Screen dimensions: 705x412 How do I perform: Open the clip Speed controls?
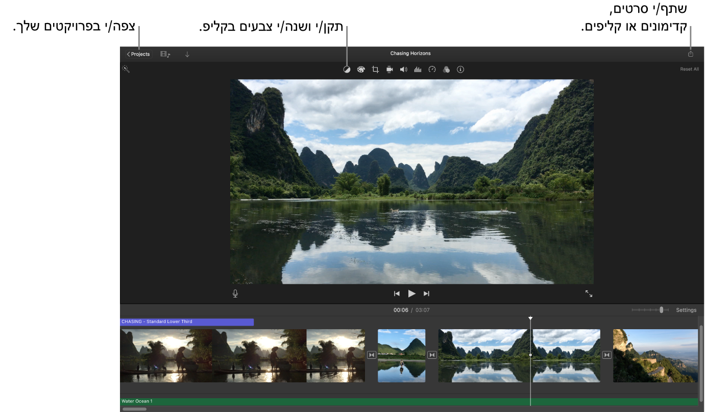(x=432, y=69)
